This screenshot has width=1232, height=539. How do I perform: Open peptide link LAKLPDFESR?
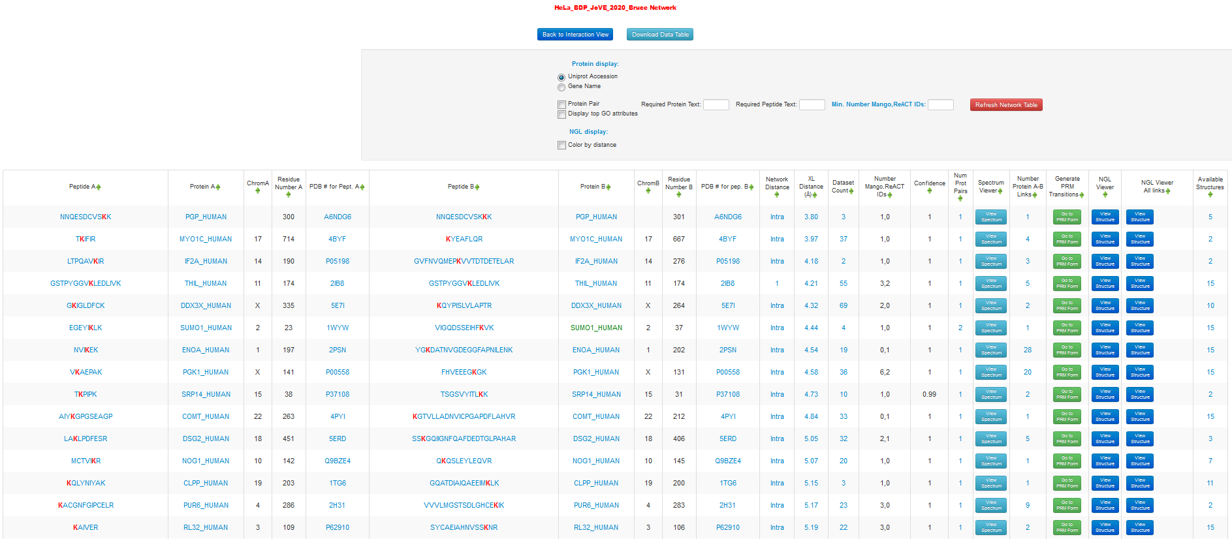(86, 439)
